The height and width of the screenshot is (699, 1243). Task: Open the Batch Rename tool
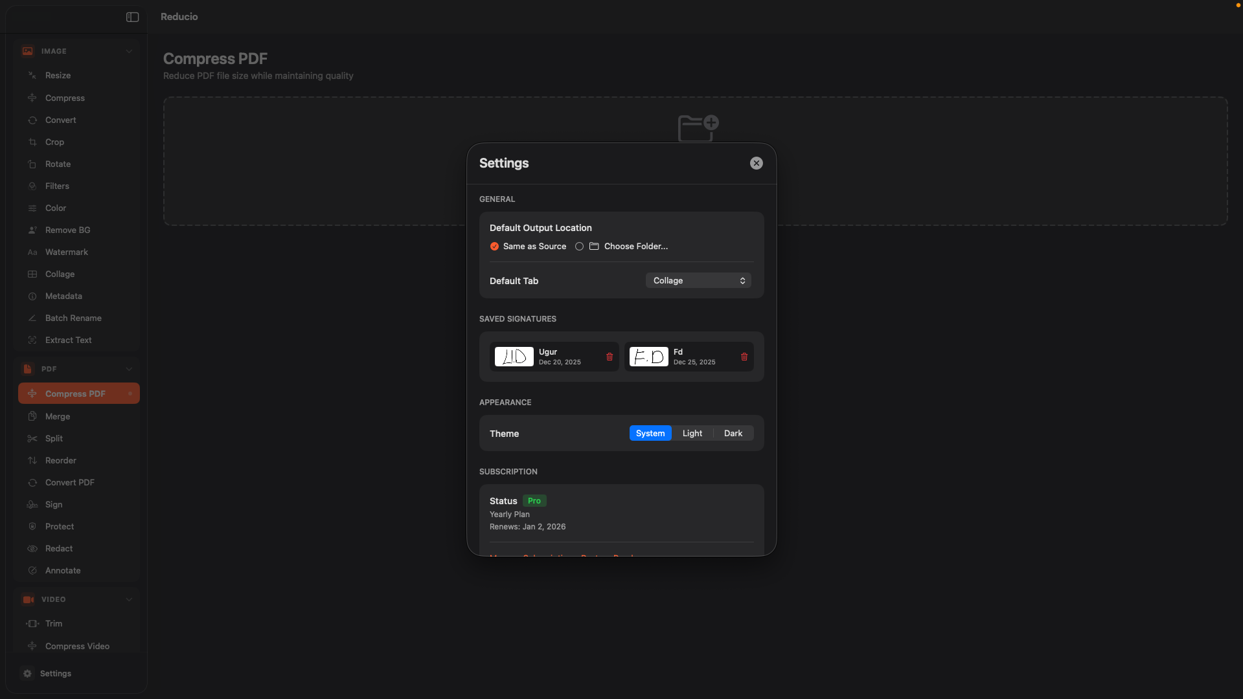[x=73, y=318]
